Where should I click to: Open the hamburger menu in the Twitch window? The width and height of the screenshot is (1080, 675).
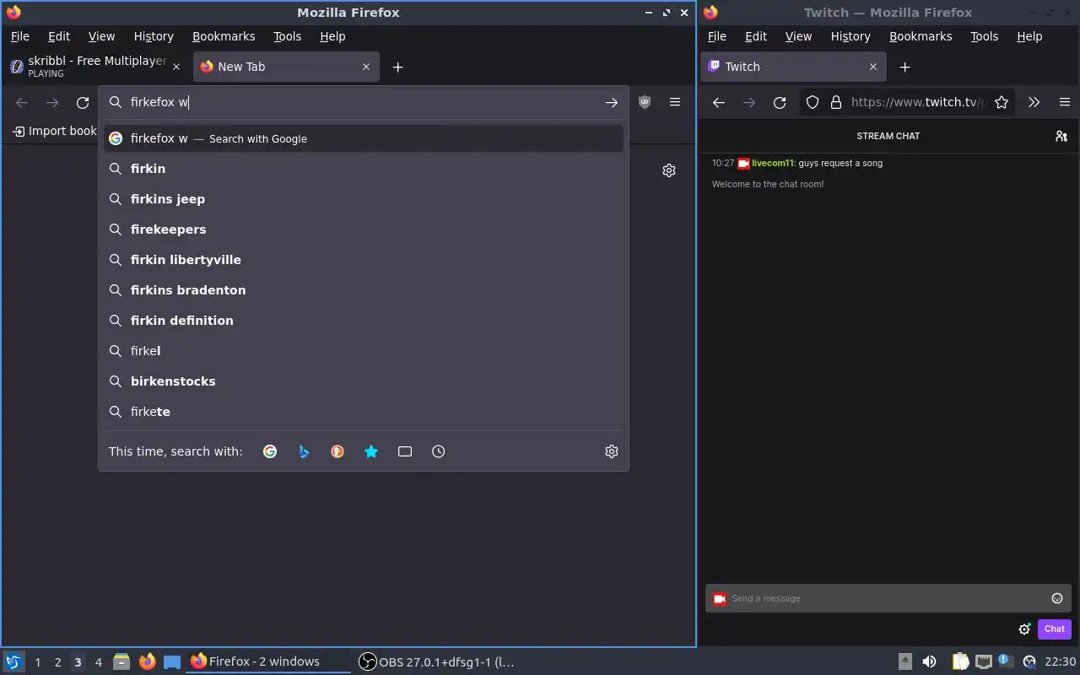click(x=1065, y=102)
